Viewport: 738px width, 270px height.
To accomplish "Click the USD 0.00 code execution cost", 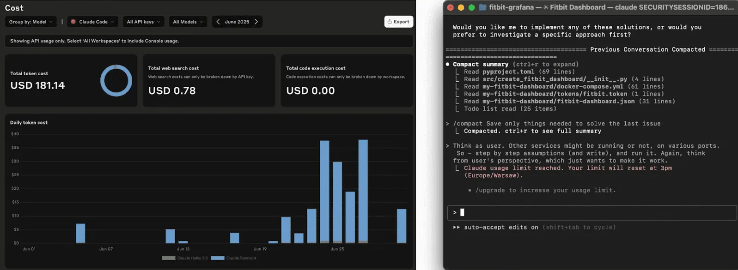I will [x=310, y=91].
